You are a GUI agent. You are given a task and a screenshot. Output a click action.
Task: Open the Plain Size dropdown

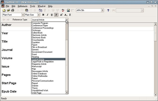coord(39,15)
